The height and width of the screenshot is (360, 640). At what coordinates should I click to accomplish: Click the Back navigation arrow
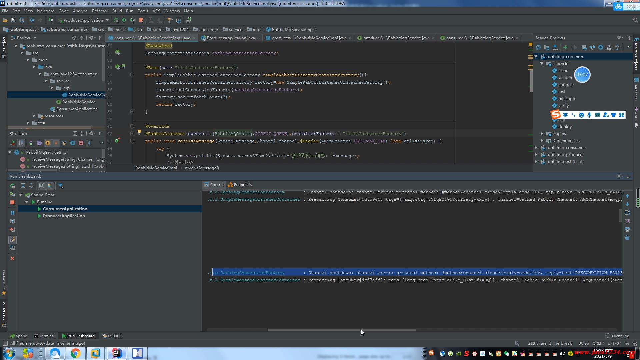32,20
